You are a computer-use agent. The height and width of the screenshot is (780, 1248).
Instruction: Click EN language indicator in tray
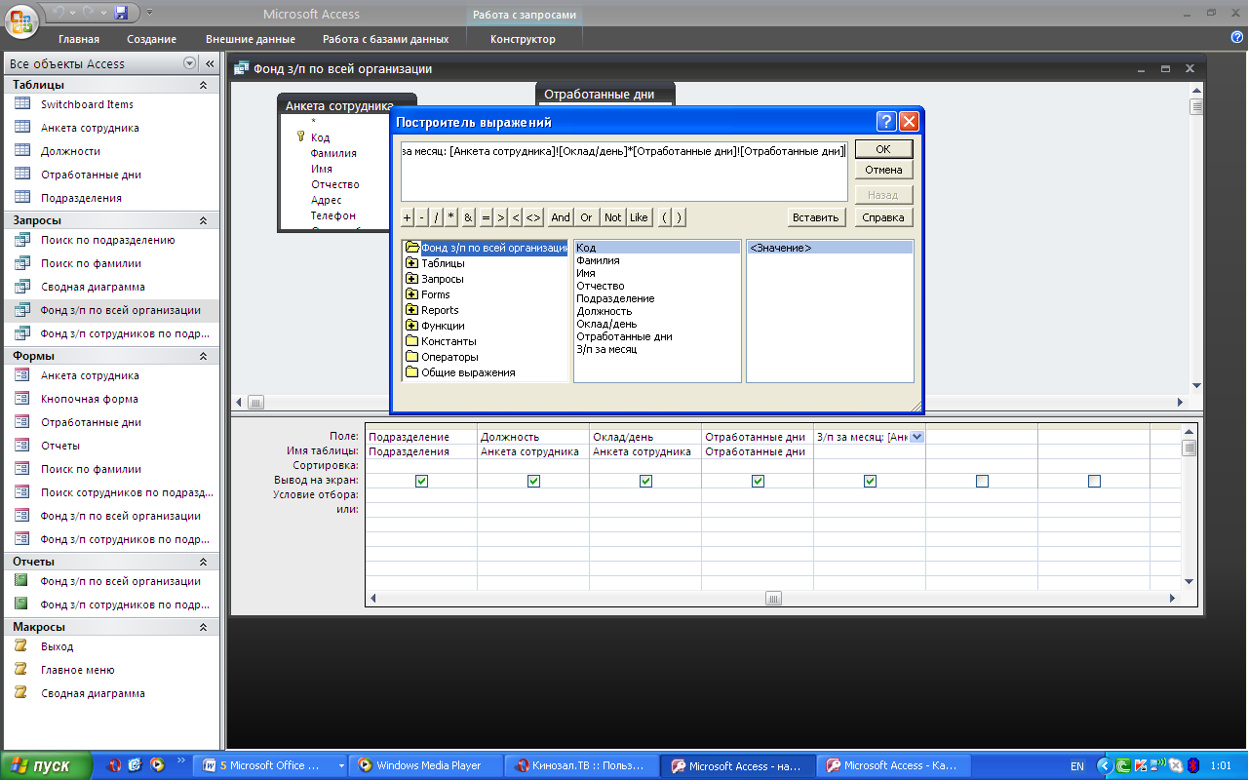pyautogui.click(x=1077, y=766)
